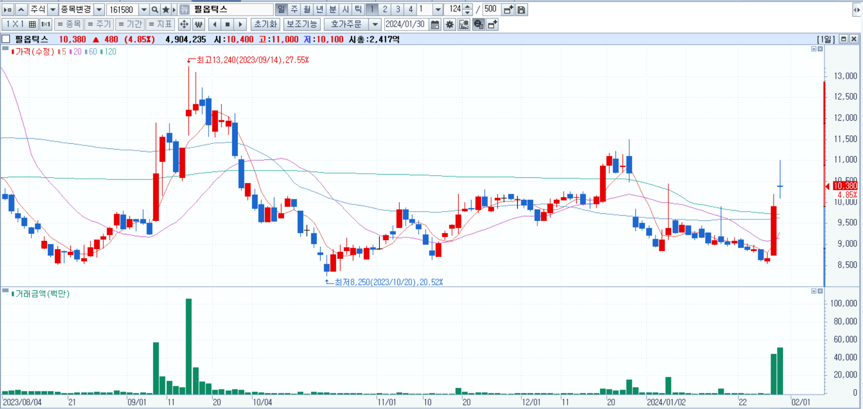Image resolution: width=863 pixels, height=409 pixels.
Task: Click the ₩ won currency icon
Action: (x=199, y=24)
